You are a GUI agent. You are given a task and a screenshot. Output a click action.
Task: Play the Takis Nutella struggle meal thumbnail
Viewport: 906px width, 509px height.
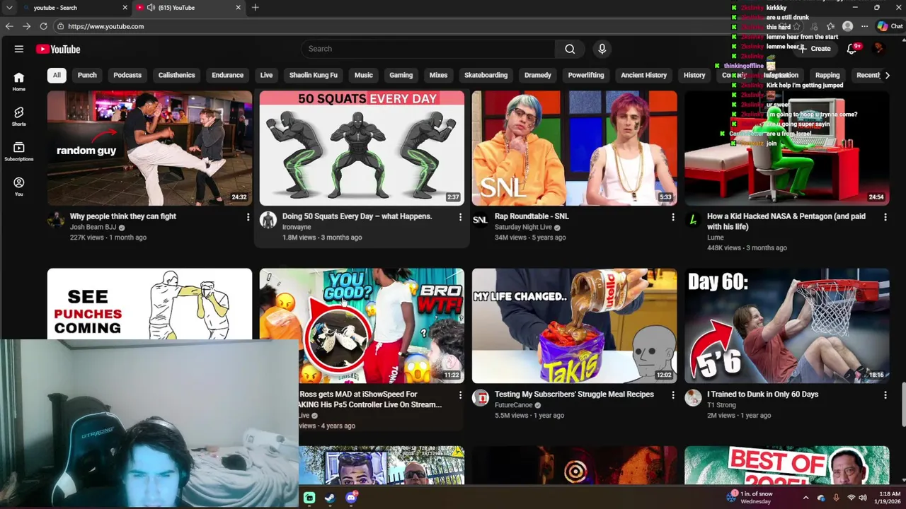[574, 326]
